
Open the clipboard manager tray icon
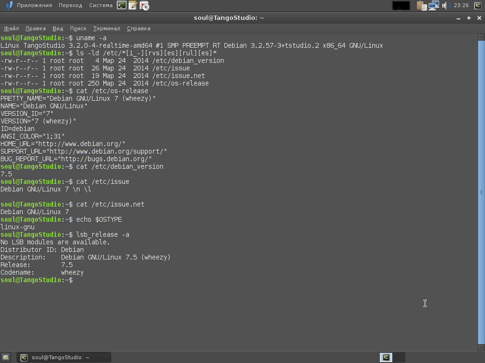pos(422,6)
